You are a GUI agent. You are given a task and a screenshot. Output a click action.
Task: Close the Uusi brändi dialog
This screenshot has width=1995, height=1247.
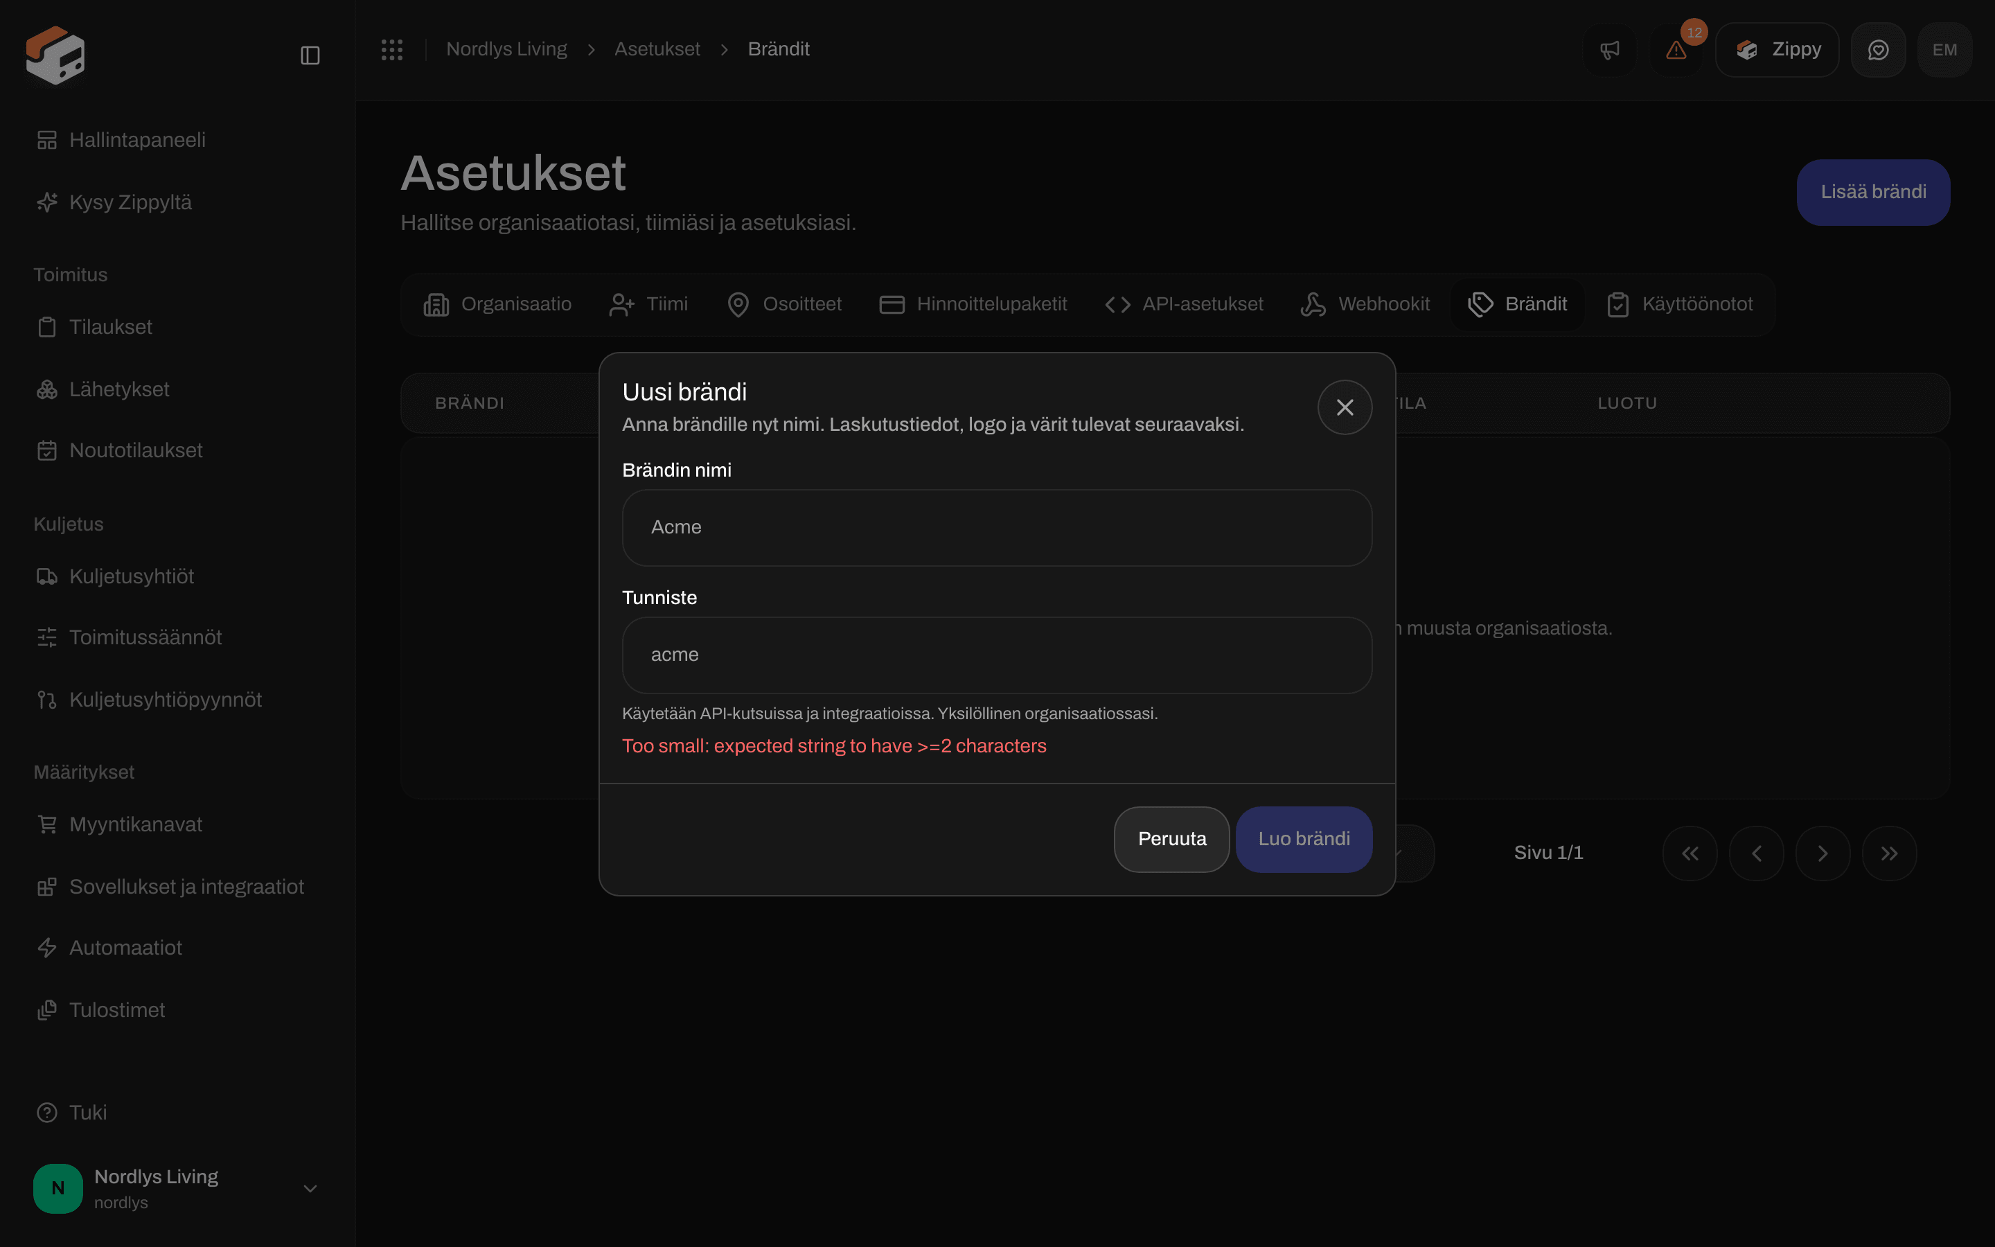[1345, 407]
